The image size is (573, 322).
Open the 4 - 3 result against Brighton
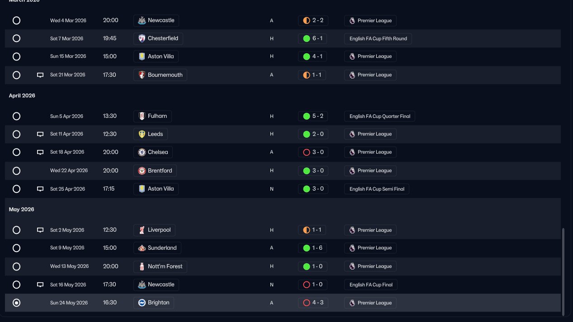coord(313,303)
